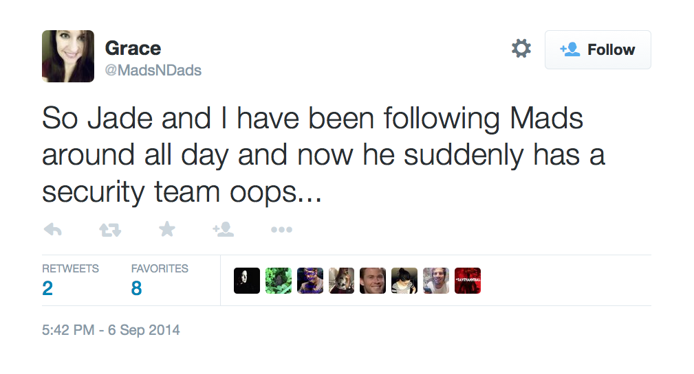Favorite the tweet with the star icon
Screen dimensions: 694x374
166,230
